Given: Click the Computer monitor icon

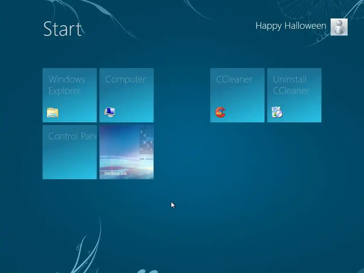Looking at the screenshot, I should (x=109, y=112).
